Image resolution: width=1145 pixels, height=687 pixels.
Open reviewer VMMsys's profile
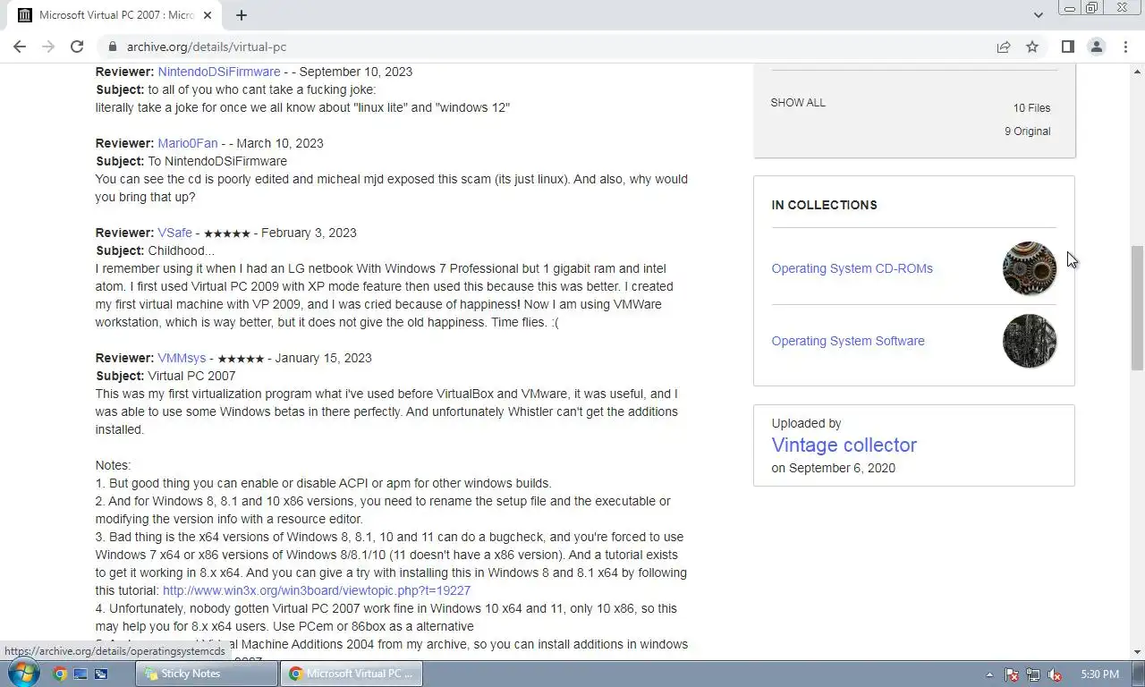coord(182,358)
